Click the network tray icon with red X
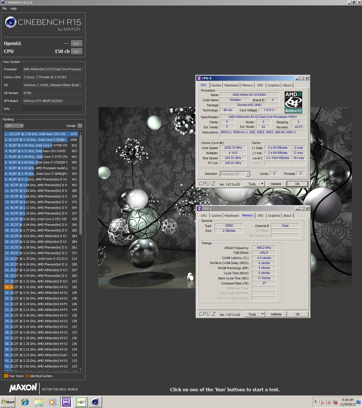The image size is (362, 408). tap(335, 402)
